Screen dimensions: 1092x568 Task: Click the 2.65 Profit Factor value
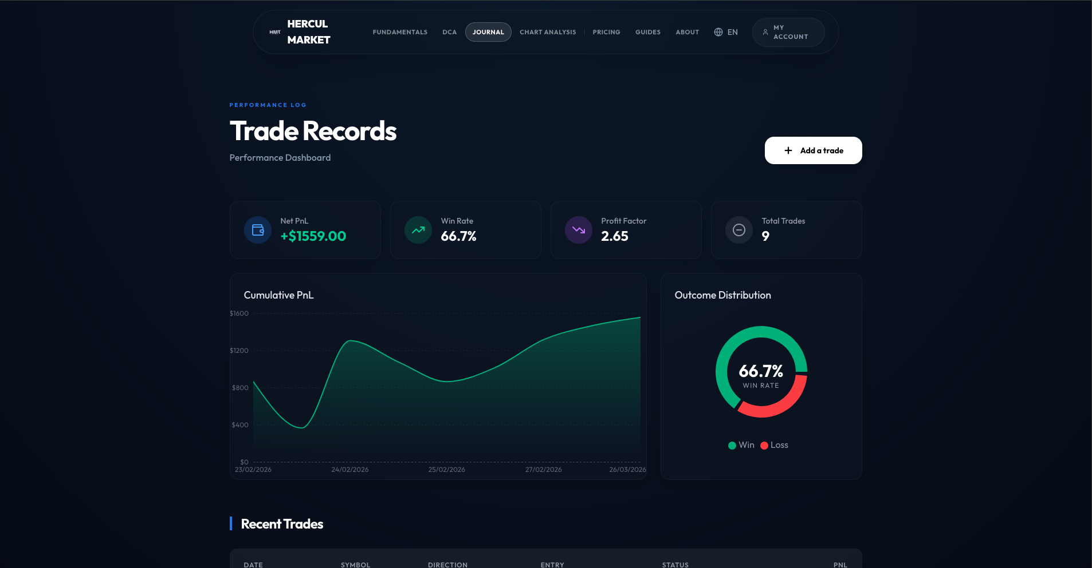tap(615, 236)
